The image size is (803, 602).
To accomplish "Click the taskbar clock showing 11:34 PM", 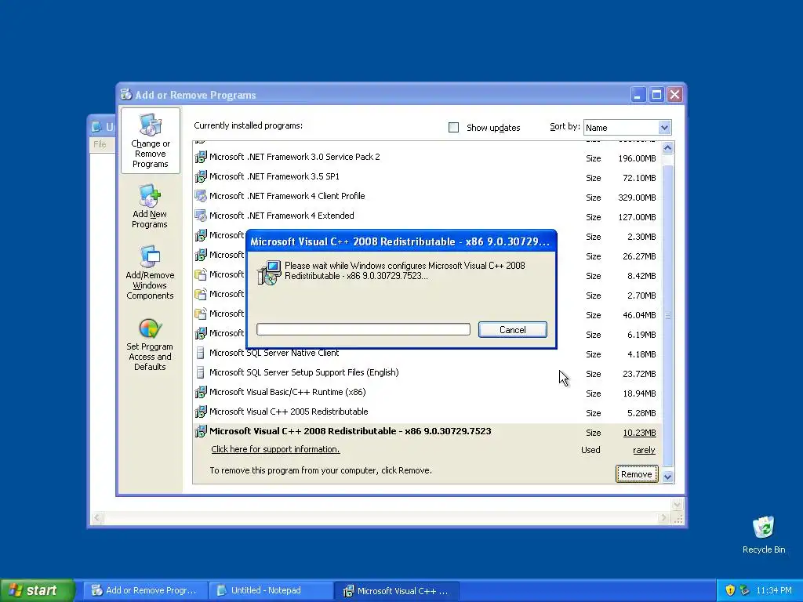I will pyautogui.click(x=774, y=590).
